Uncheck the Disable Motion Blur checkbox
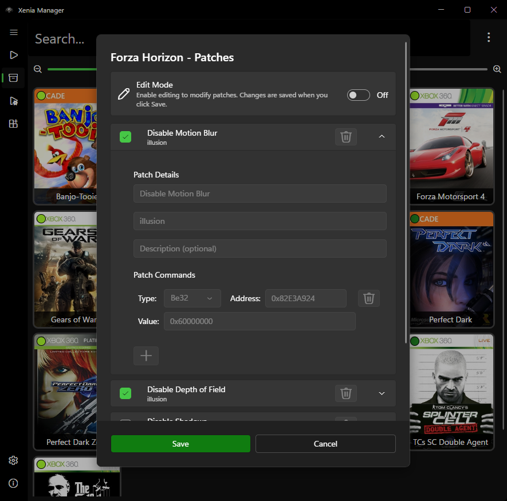The width and height of the screenshot is (507, 501). click(125, 137)
